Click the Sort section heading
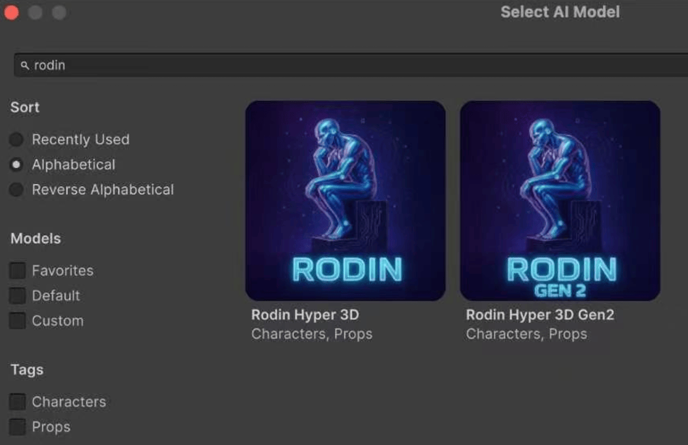 click(25, 108)
